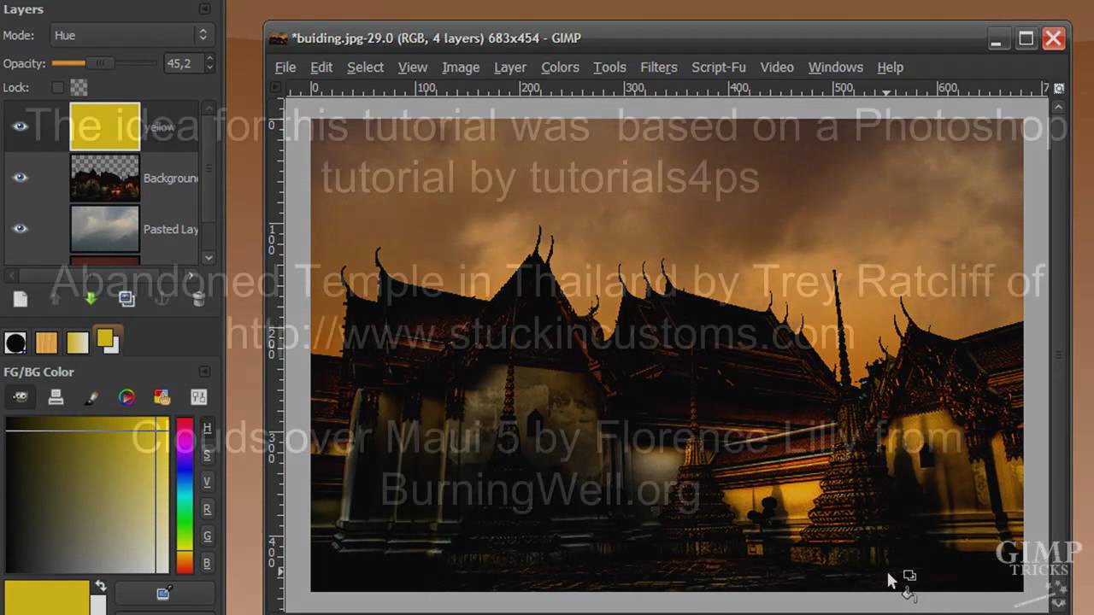Click the layer list scroll up arrow
Screen dimensions: 1094x615
pyautogui.click(x=209, y=108)
